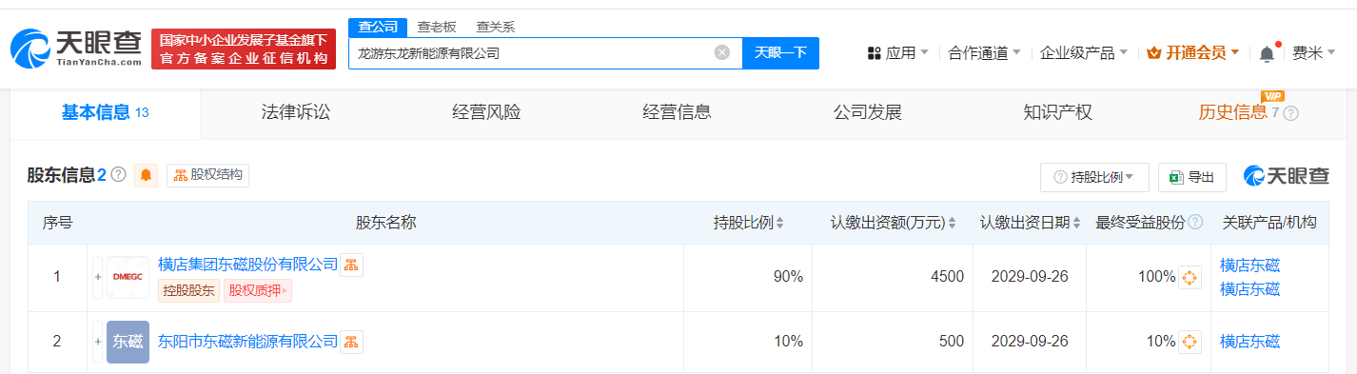Click the 天眼一下 search button
This screenshot has height=374, width=1357.
780,53
